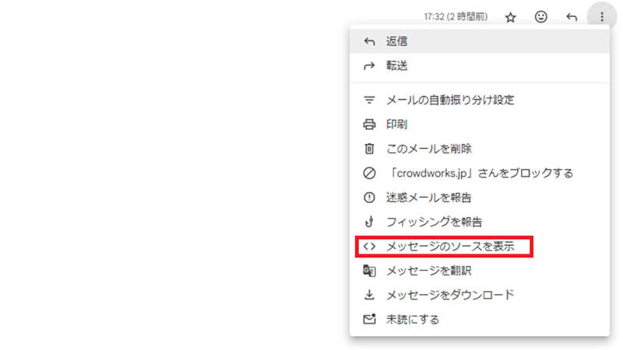Screen dimensions: 623x350
Task: Click the download arrow icon in the menu
Action: pyautogui.click(x=370, y=295)
